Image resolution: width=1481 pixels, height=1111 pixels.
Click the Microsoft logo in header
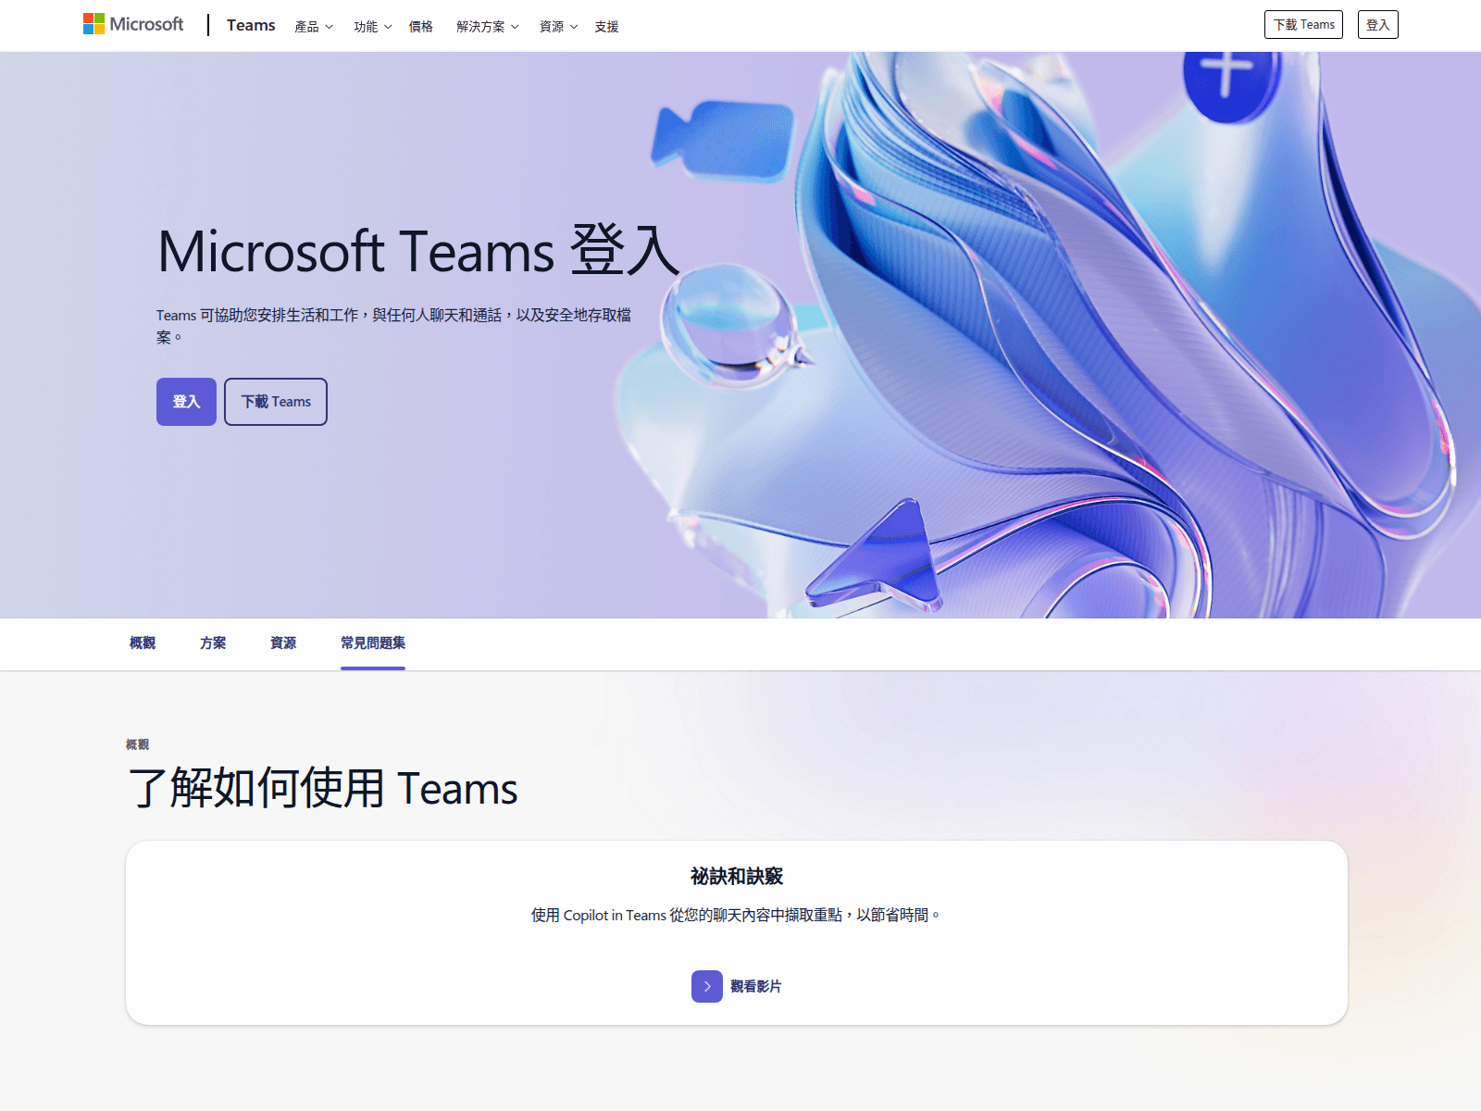click(133, 24)
